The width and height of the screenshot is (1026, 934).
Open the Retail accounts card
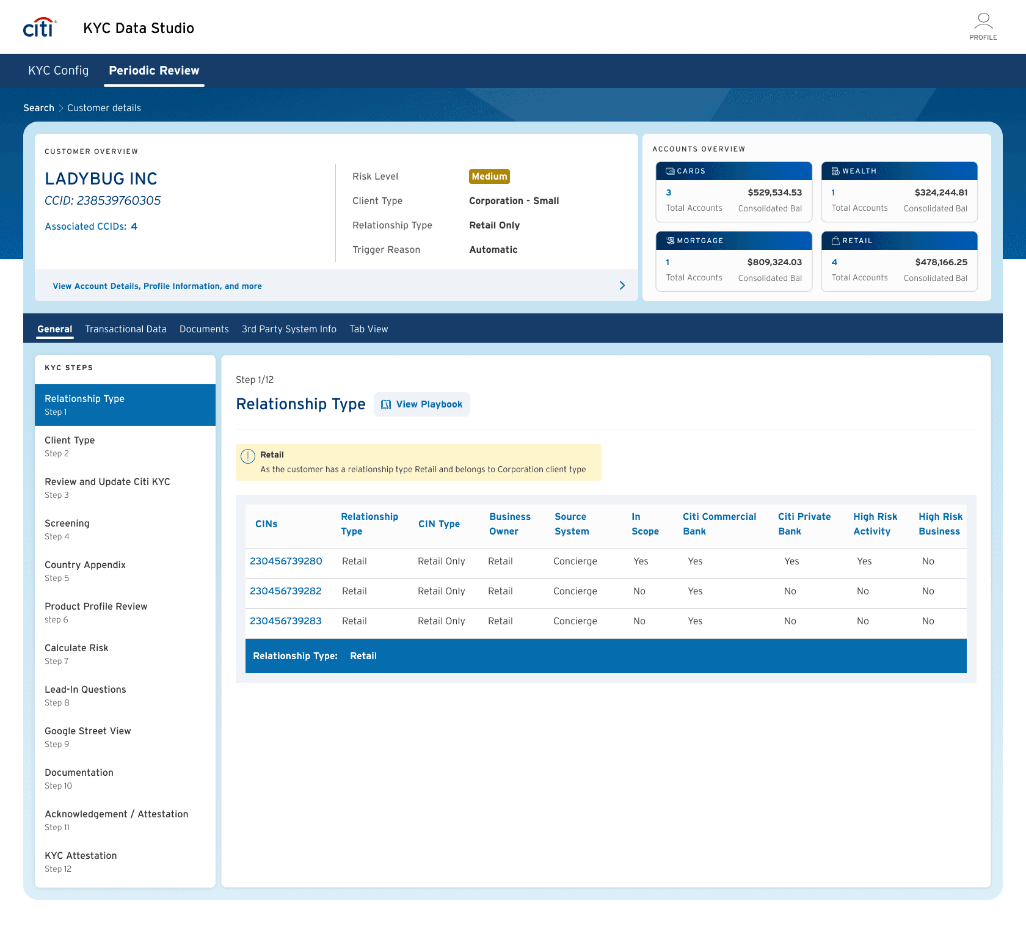coord(900,261)
